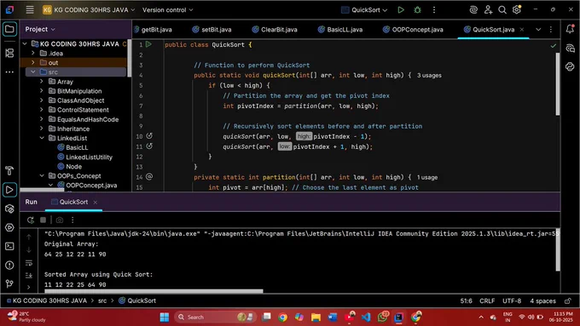Stop the running process
Viewport: 580px width, 326px height.
[x=43, y=220]
